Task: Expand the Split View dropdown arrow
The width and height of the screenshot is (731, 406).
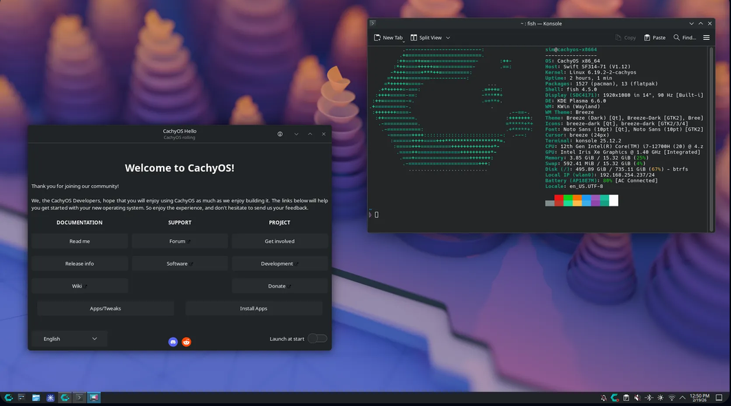Action: pos(448,38)
